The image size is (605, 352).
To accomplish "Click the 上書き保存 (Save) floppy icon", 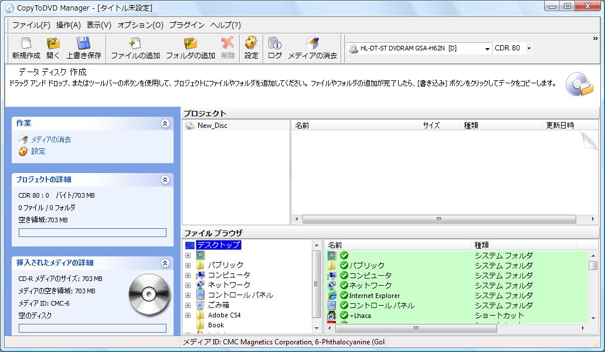I will tap(83, 43).
